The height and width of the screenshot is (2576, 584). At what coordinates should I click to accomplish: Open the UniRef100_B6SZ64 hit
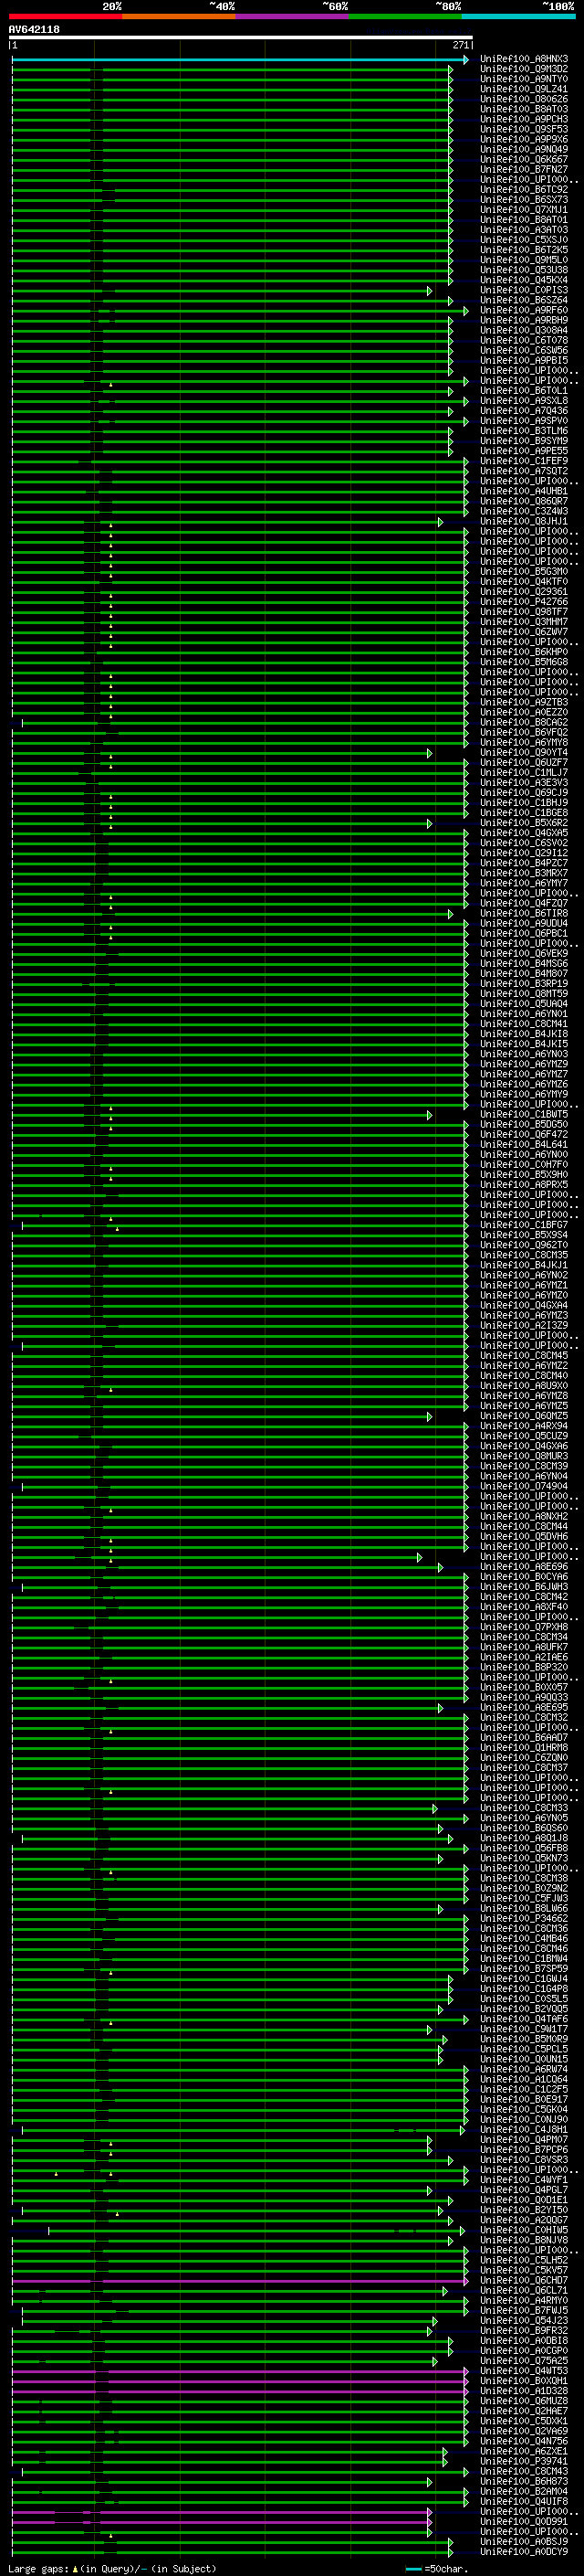point(524,300)
